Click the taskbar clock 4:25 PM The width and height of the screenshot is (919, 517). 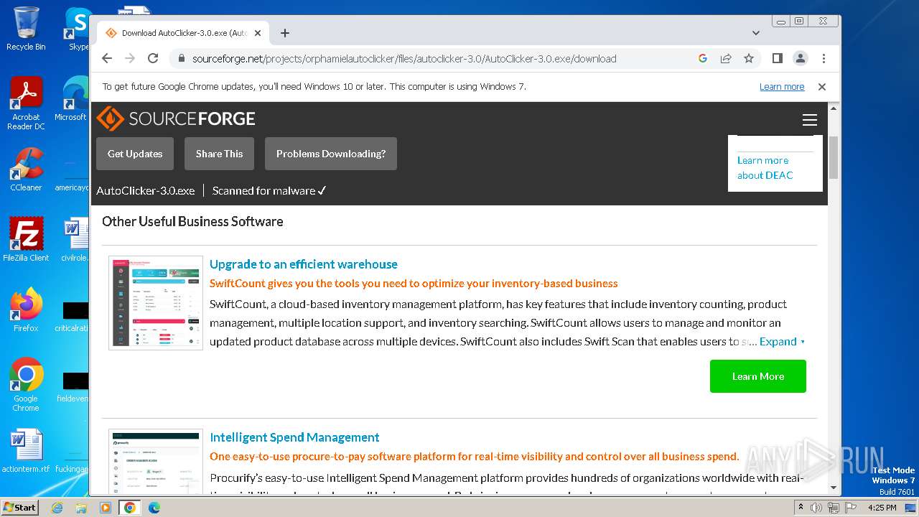(x=882, y=508)
